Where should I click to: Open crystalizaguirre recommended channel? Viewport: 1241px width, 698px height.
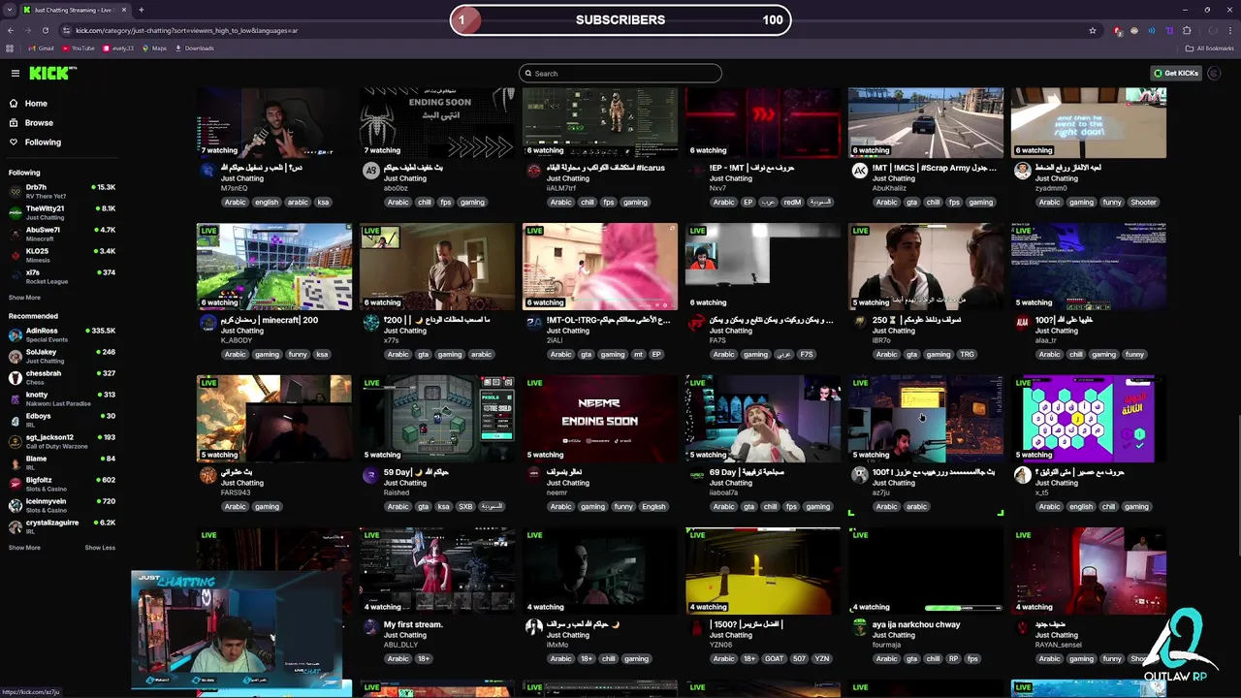pos(62,526)
